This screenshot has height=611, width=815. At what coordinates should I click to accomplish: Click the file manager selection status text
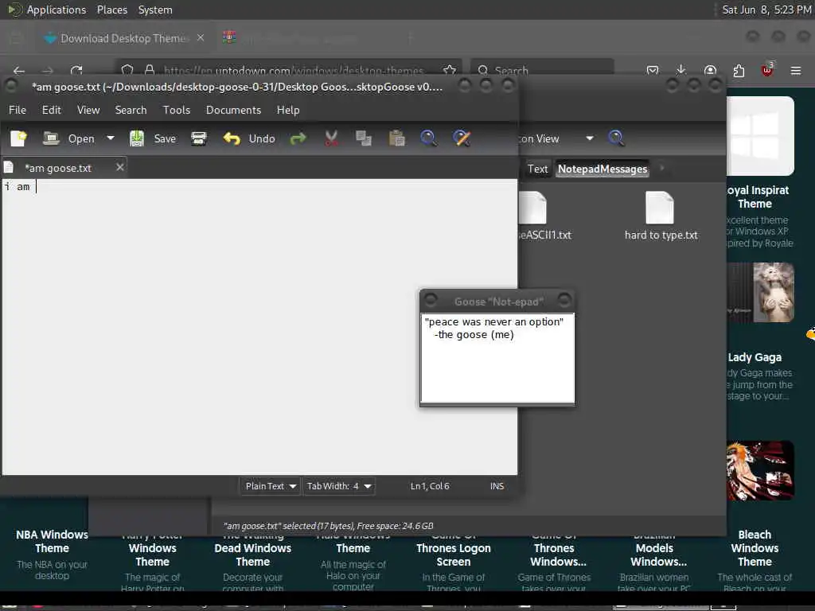(x=328, y=526)
